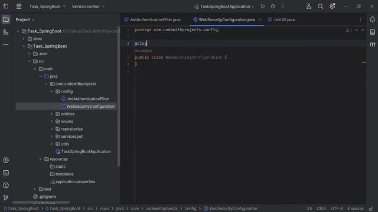Expand the enums package
The height and width of the screenshot is (212, 378).
click(x=51, y=121)
